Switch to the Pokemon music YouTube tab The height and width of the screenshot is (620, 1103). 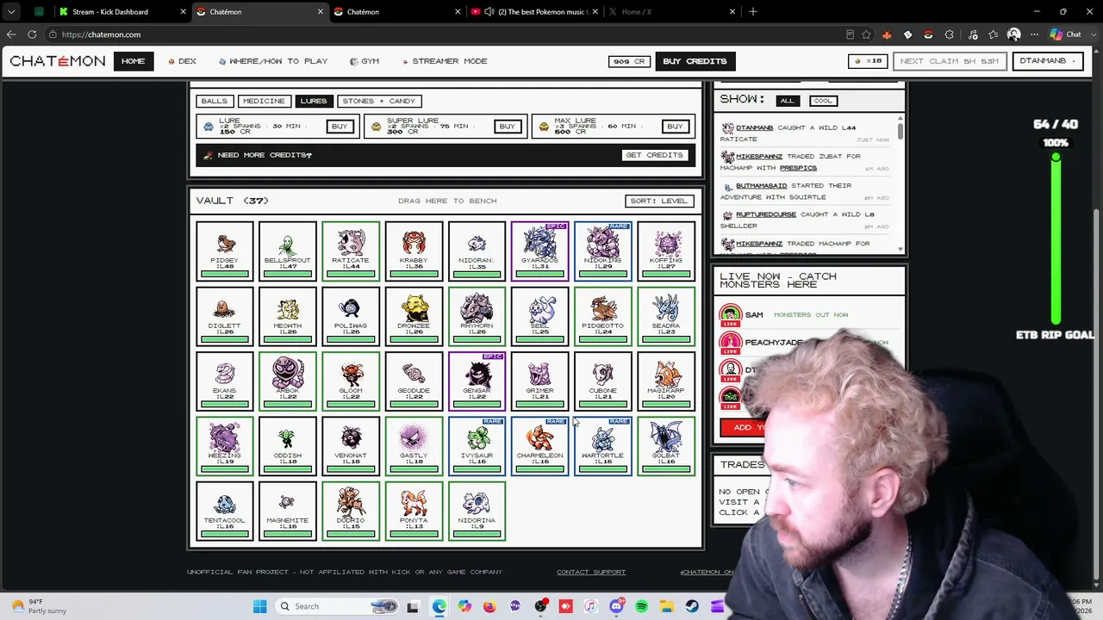pyautogui.click(x=533, y=12)
